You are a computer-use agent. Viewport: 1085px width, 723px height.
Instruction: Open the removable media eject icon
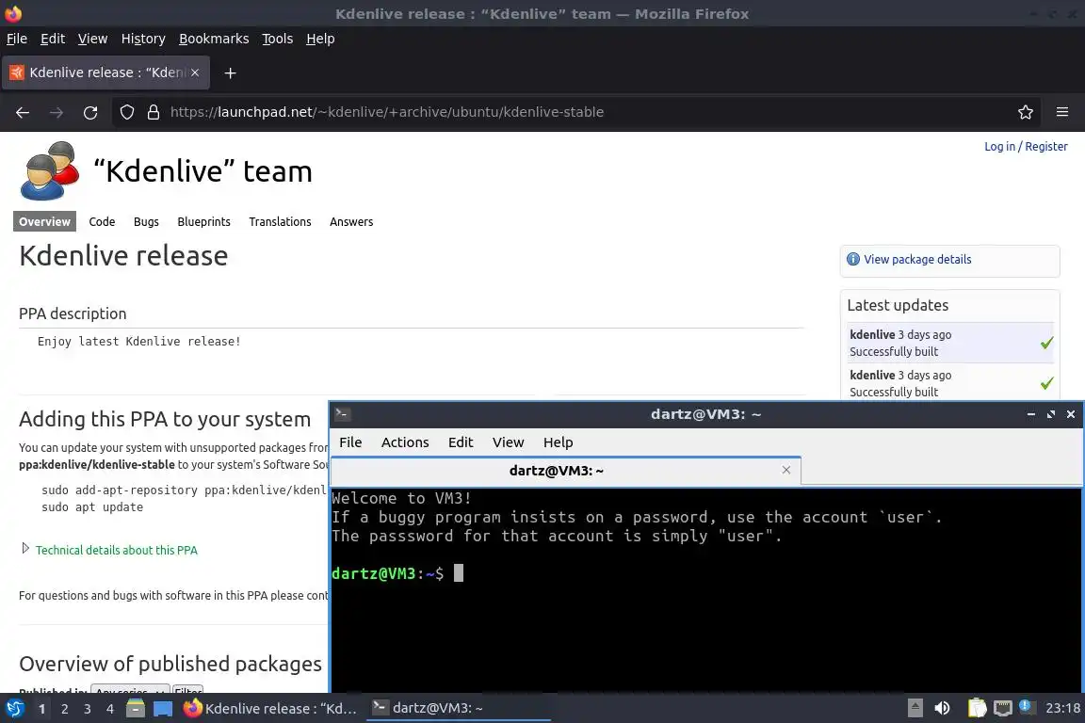915,708
